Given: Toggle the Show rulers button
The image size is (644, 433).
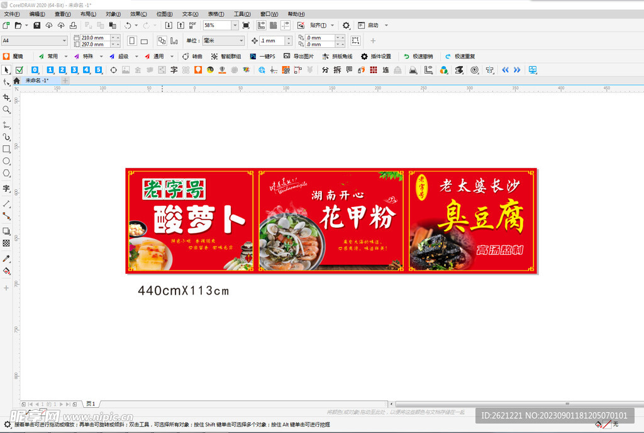Looking at the screenshot, I should coord(261,25).
